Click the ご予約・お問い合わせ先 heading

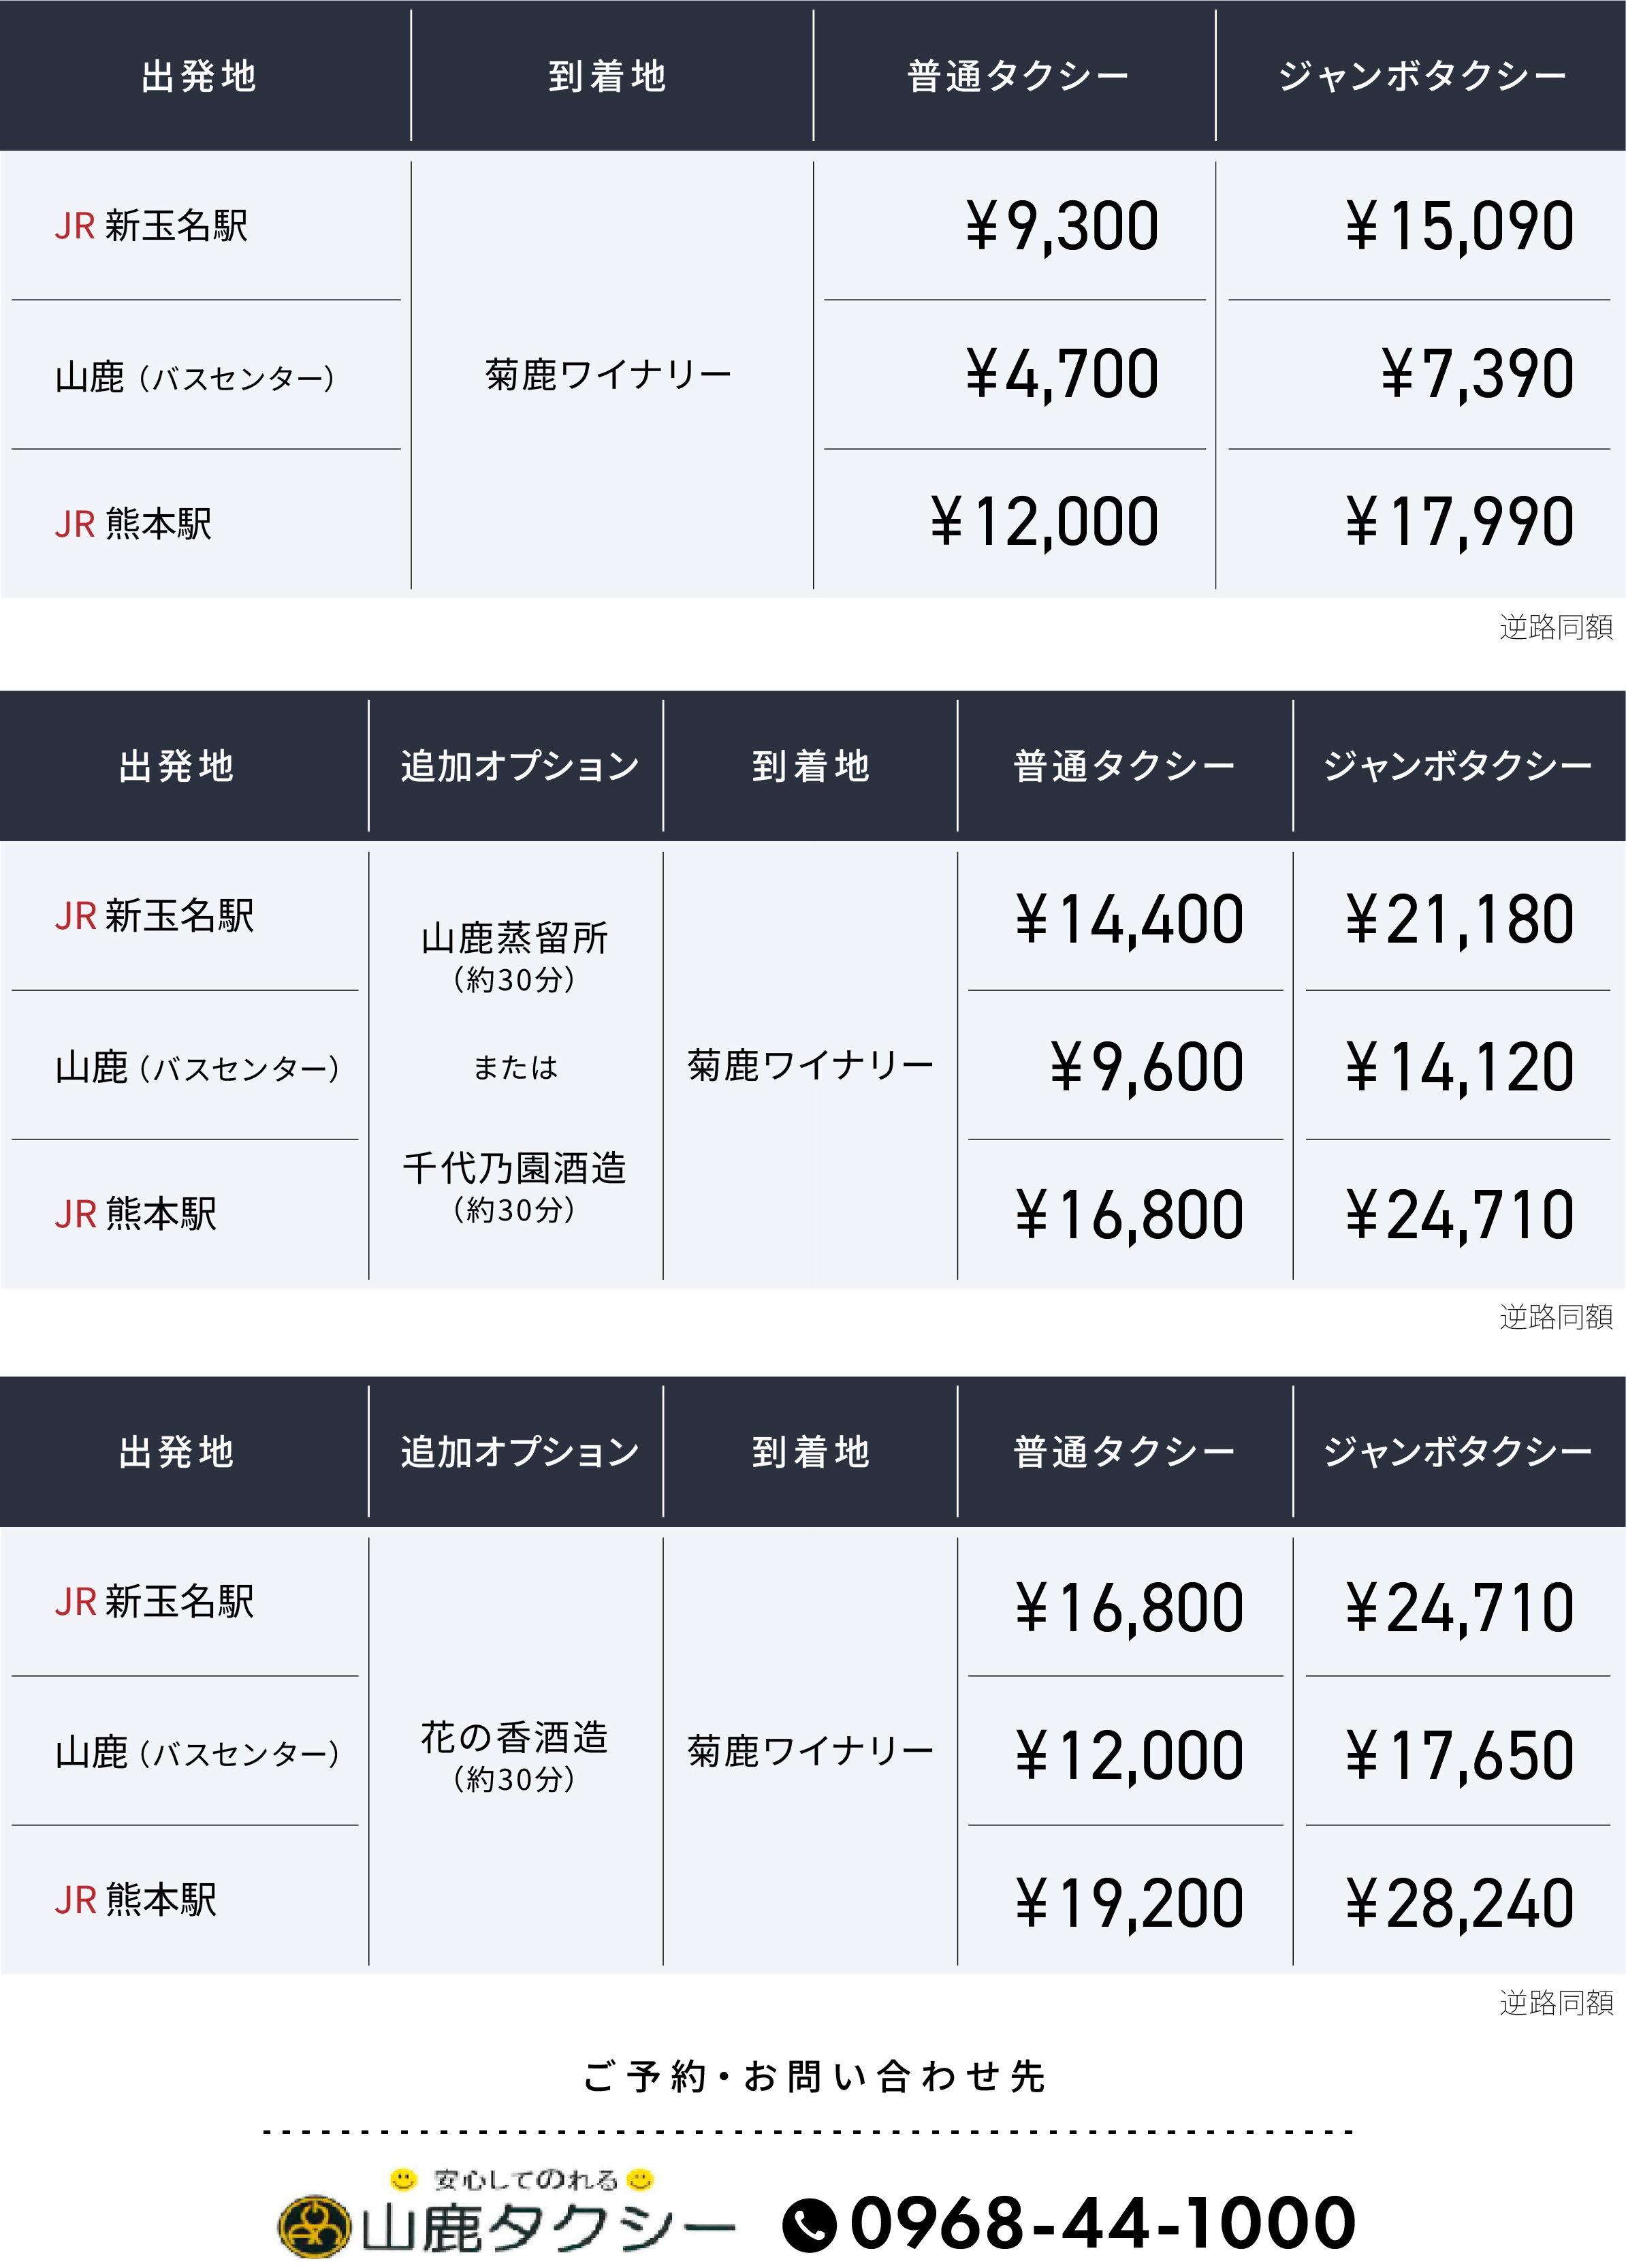(x=814, y=2077)
